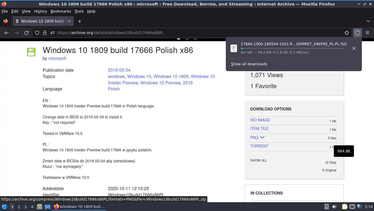Bookmark this page with the star icon
The image size is (374, 211).
point(347,33)
